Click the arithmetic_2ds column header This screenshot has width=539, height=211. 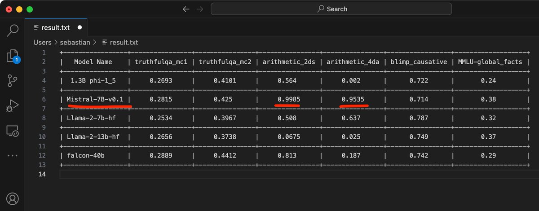290,62
